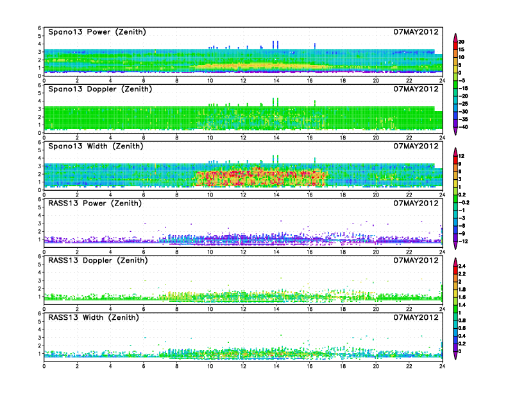This screenshot has height=393, width=508.
Task: Click the "-35" label on the top color bar
Action: coord(463,119)
